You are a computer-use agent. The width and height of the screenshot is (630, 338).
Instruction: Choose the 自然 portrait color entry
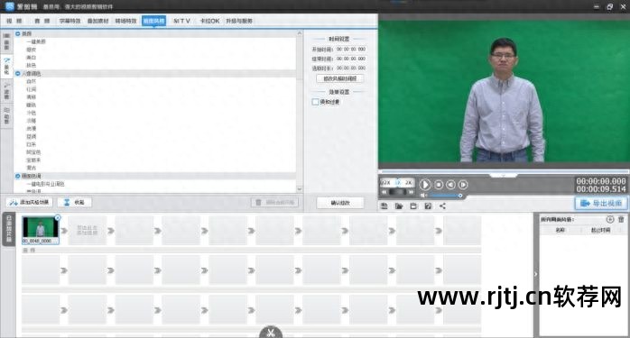(32, 81)
